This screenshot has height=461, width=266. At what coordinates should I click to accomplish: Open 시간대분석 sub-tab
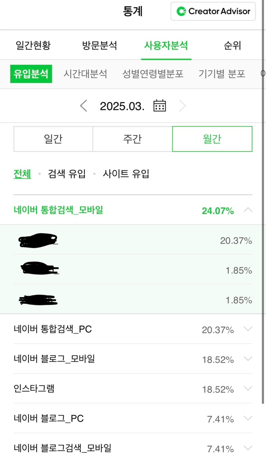point(85,74)
